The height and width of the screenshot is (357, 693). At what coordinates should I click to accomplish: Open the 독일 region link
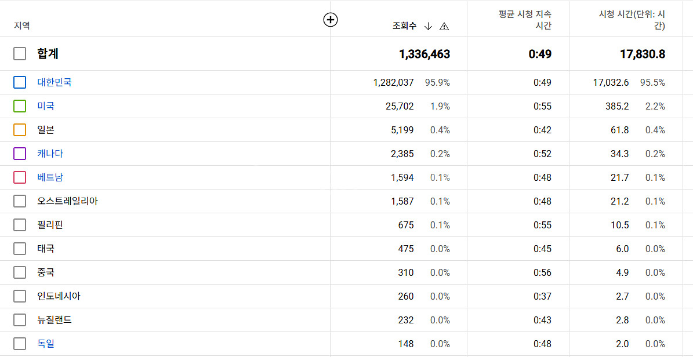coord(46,344)
